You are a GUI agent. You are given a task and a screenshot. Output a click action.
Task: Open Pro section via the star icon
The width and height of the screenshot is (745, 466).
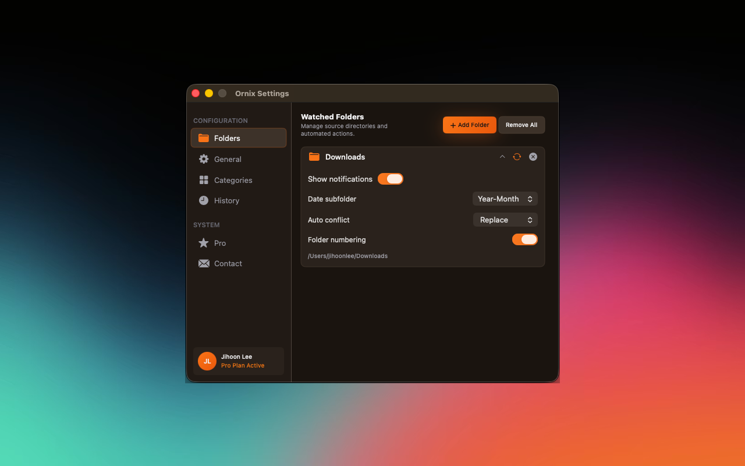click(204, 243)
